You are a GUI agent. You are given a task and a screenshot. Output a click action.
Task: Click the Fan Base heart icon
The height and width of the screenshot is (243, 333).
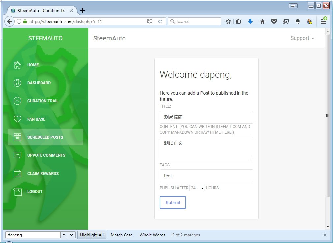(17, 119)
